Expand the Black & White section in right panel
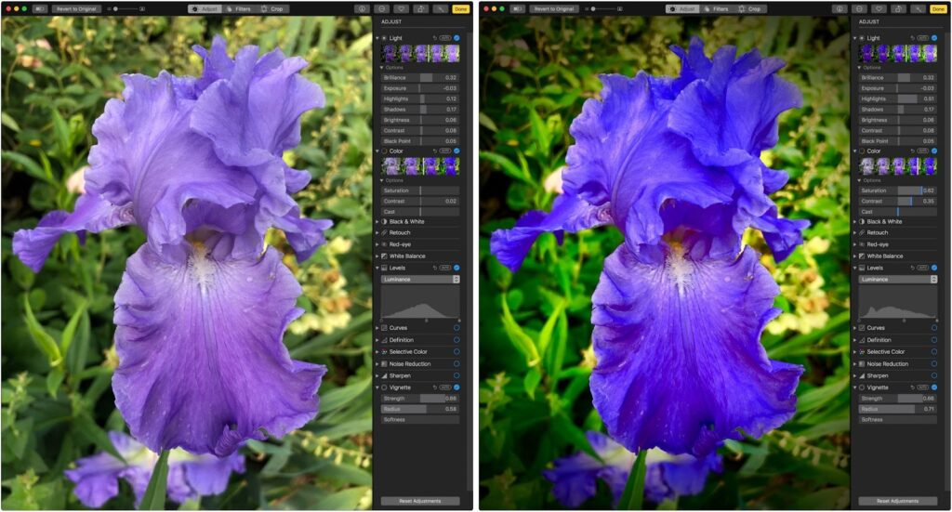 click(853, 222)
